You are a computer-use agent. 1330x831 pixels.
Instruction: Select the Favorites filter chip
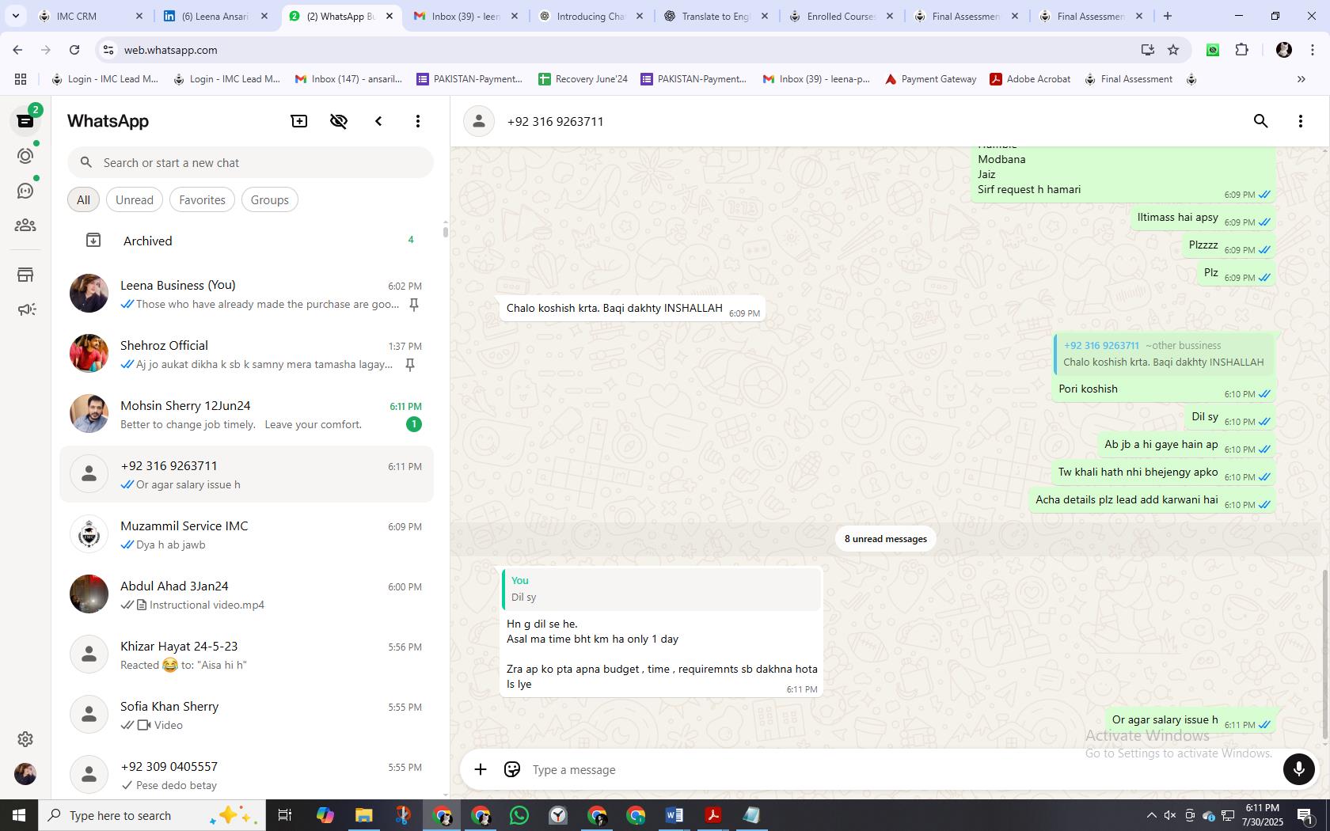click(202, 200)
